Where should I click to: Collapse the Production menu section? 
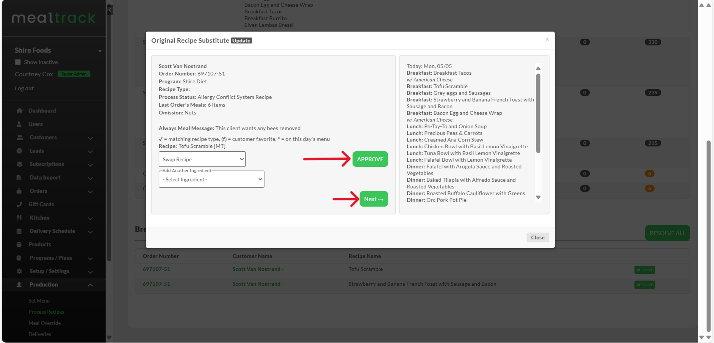[90, 285]
